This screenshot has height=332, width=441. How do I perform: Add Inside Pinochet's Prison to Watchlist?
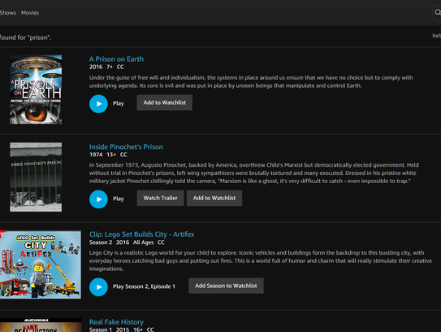(214, 198)
